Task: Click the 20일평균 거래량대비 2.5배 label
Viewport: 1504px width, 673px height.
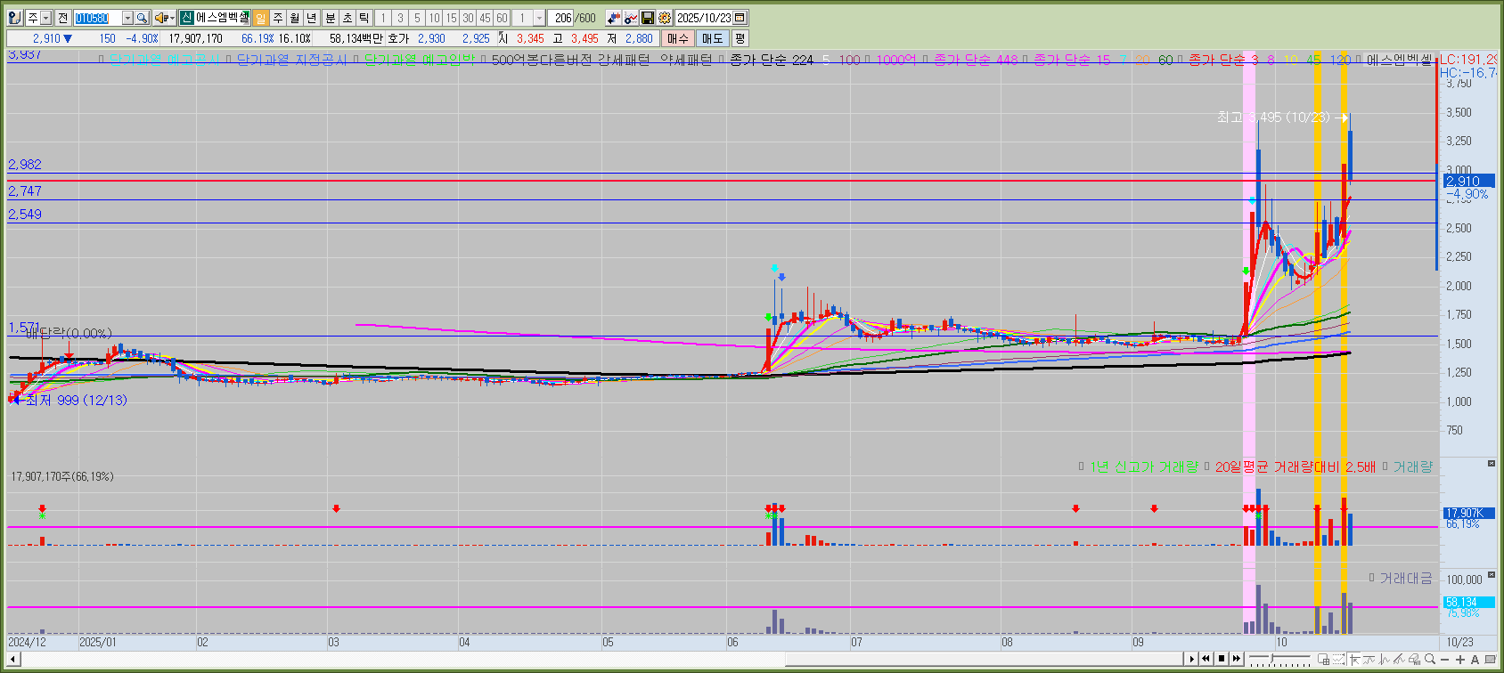Action: tap(1296, 466)
